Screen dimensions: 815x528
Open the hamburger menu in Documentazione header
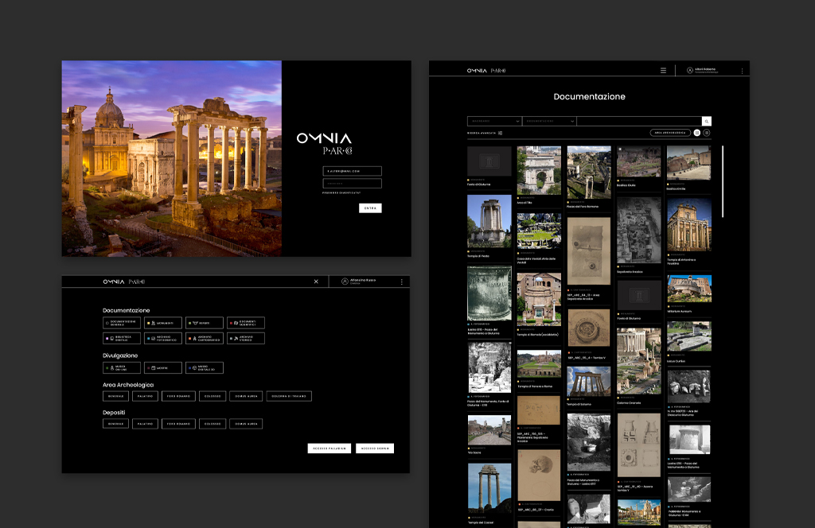click(663, 71)
